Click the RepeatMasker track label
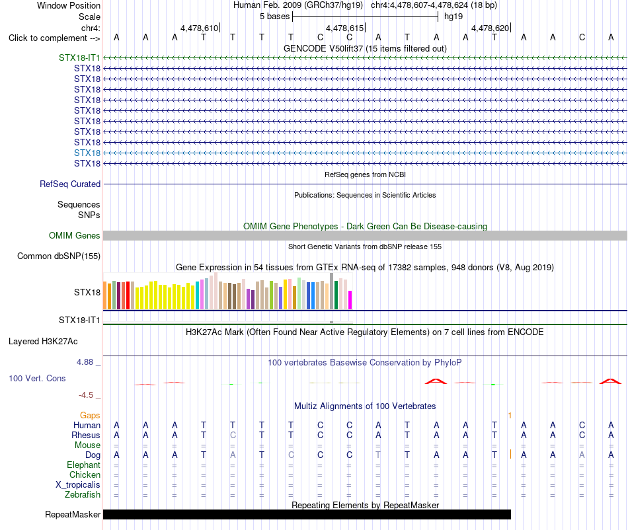 click(73, 514)
